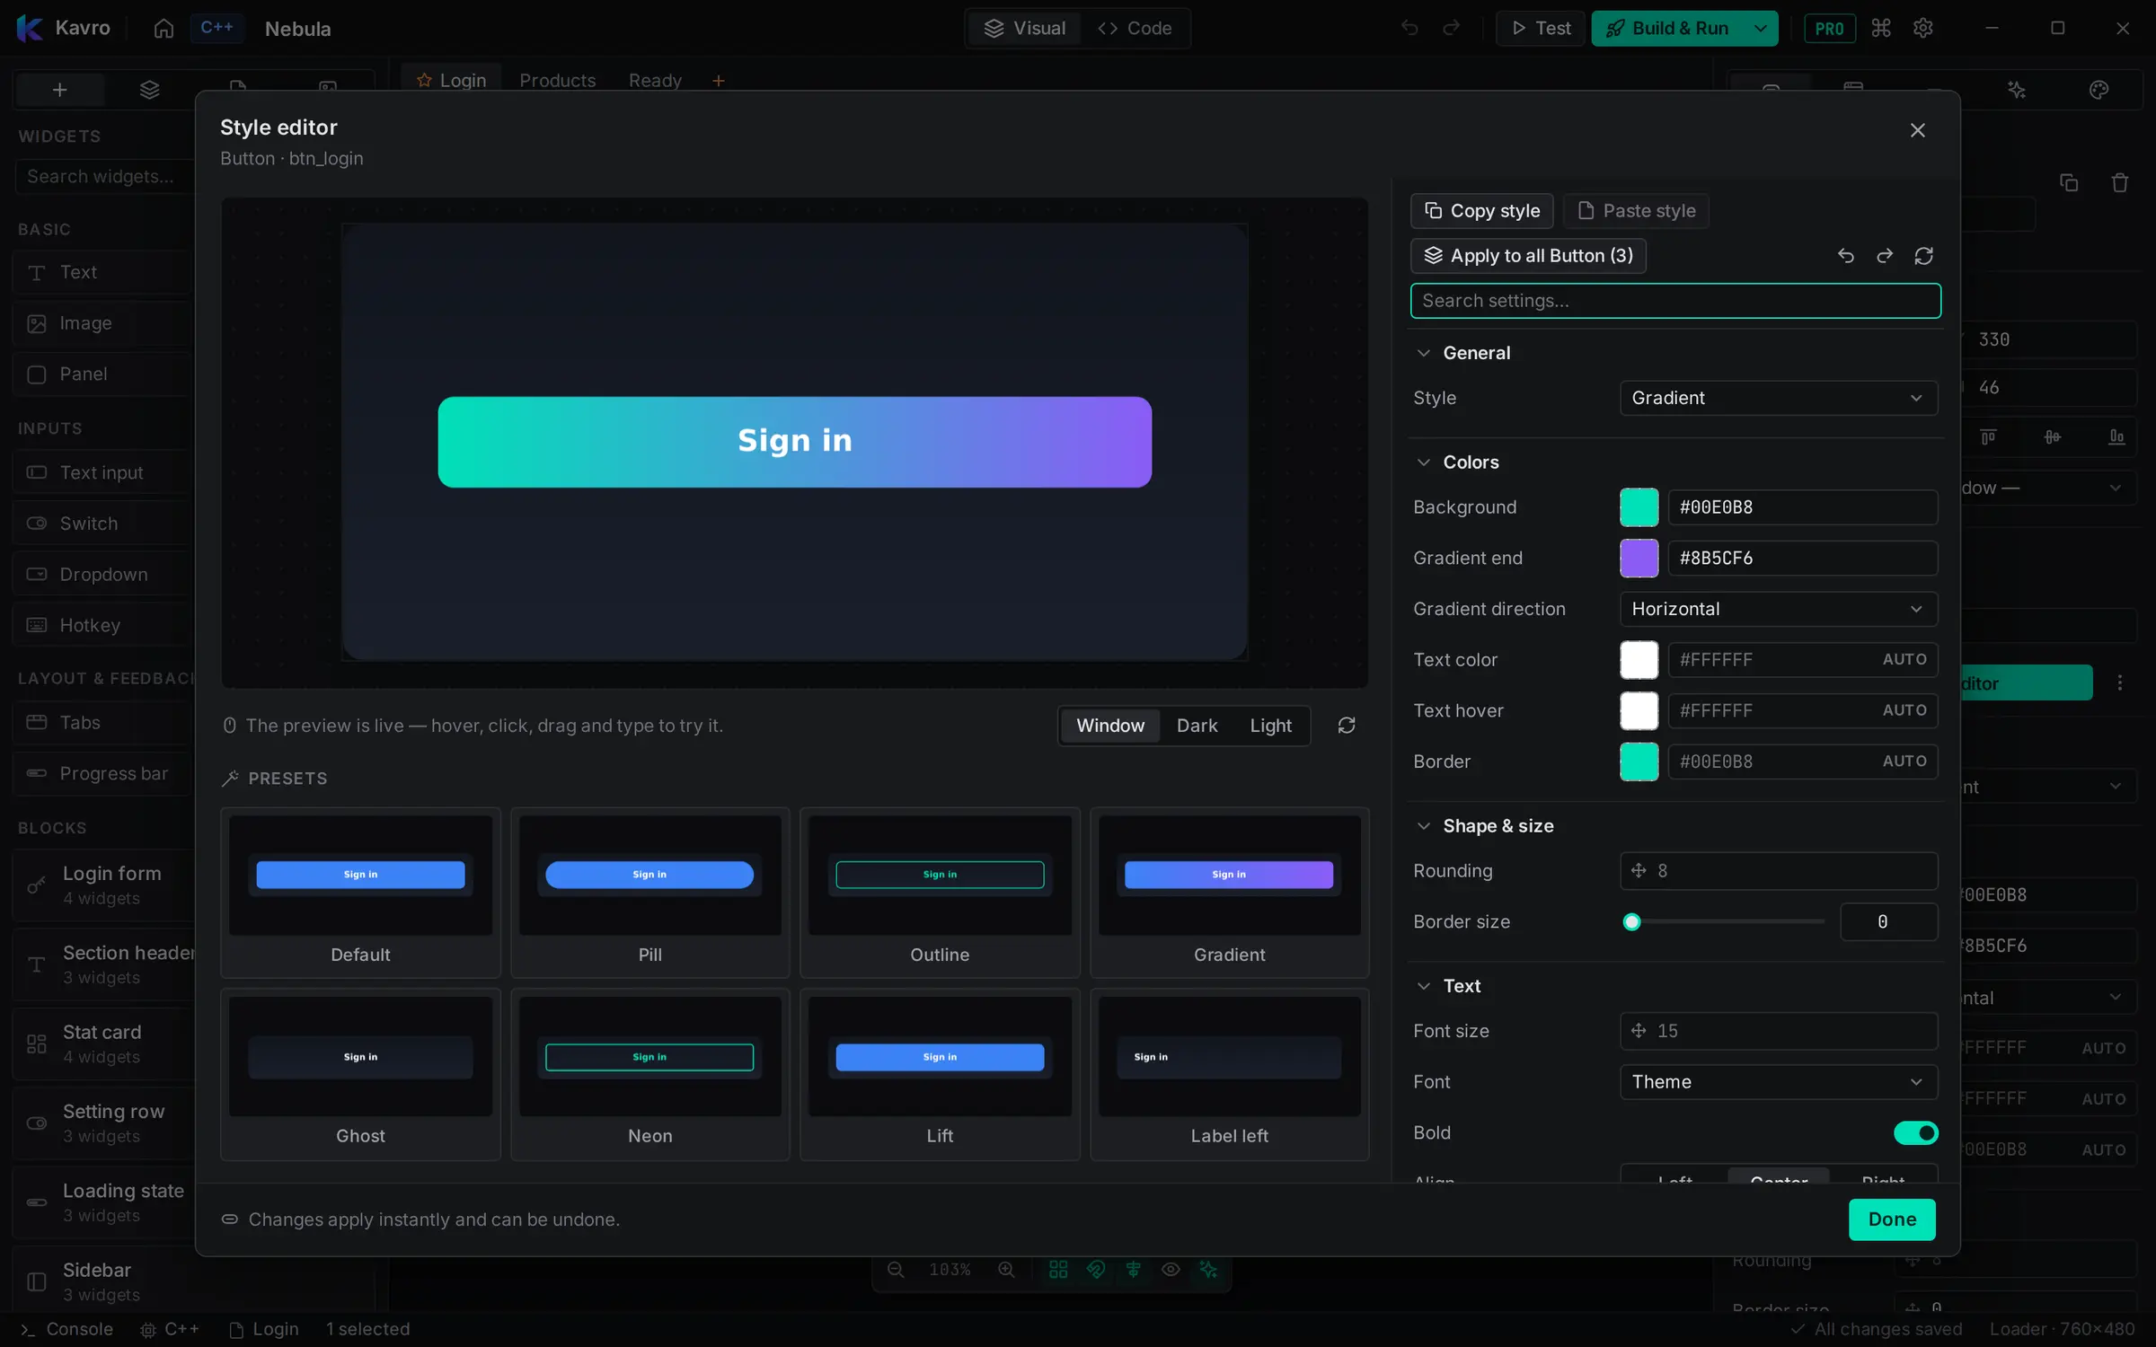The width and height of the screenshot is (2156, 1347).
Task: Collapse the General section
Action: pyautogui.click(x=1423, y=353)
